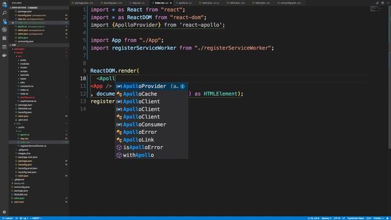The width and height of the screenshot is (391, 220).
Task: Open the Manage gear icon
Action: [4, 212]
